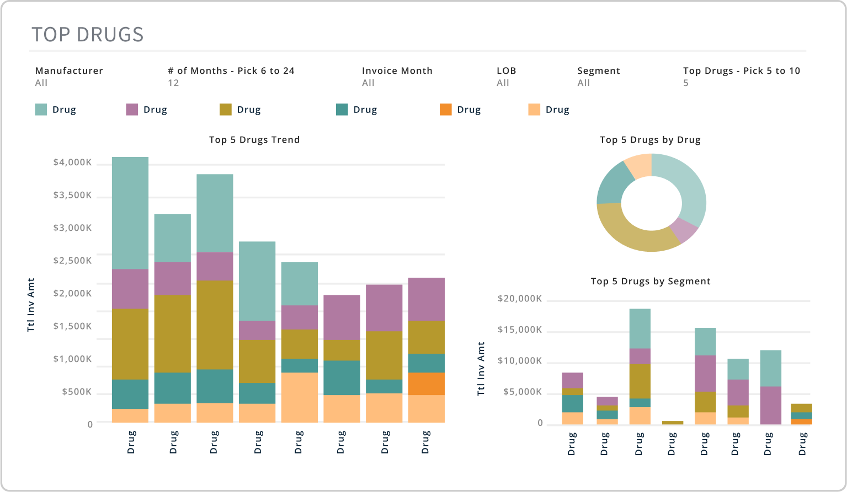Image resolution: width=847 pixels, height=492 pixels.
Task: Expand the Segment filter
Action: [x=598, y=77]
